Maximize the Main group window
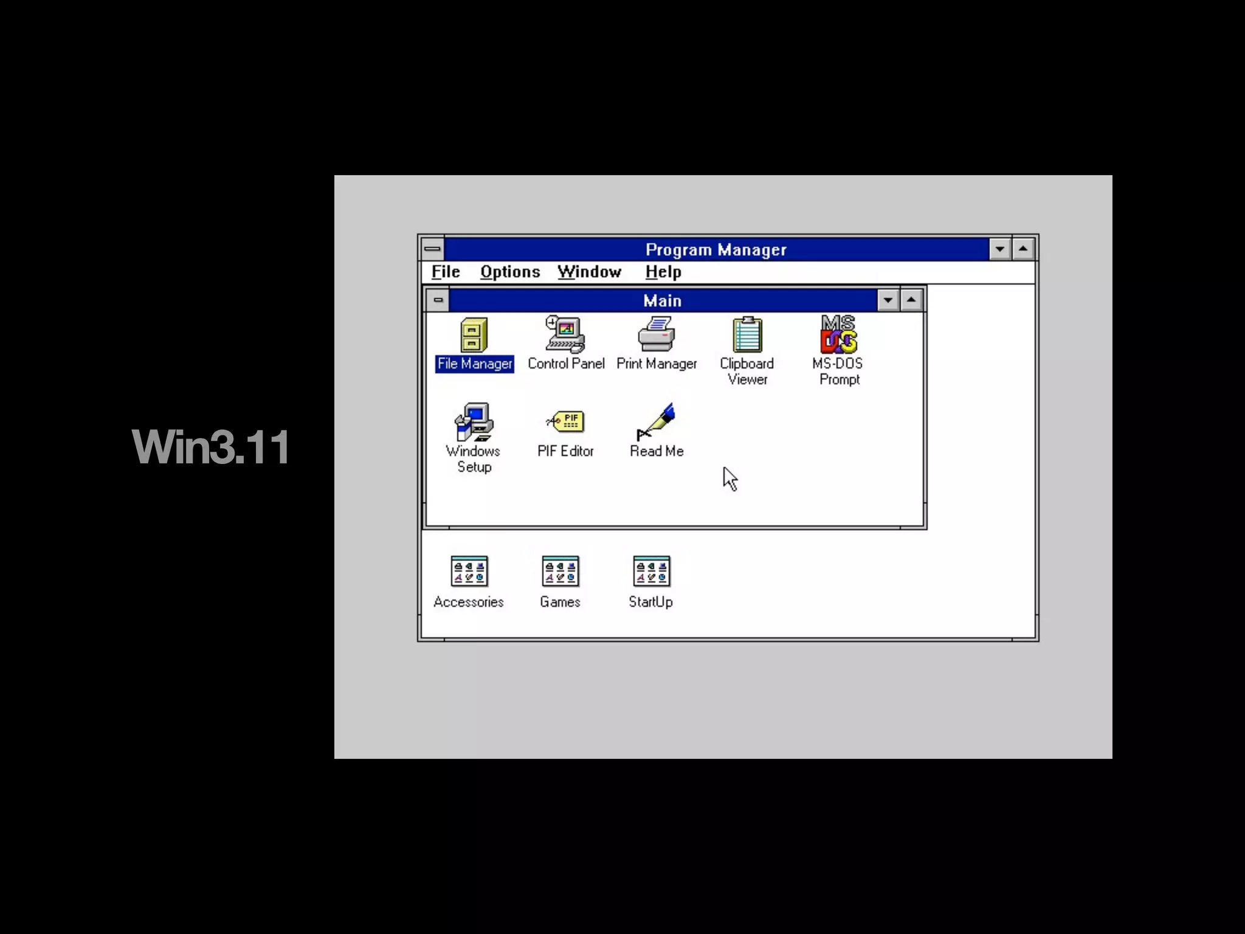This screenshot has height=934, width=1245. pyautogui.click(x=911, y=300)
